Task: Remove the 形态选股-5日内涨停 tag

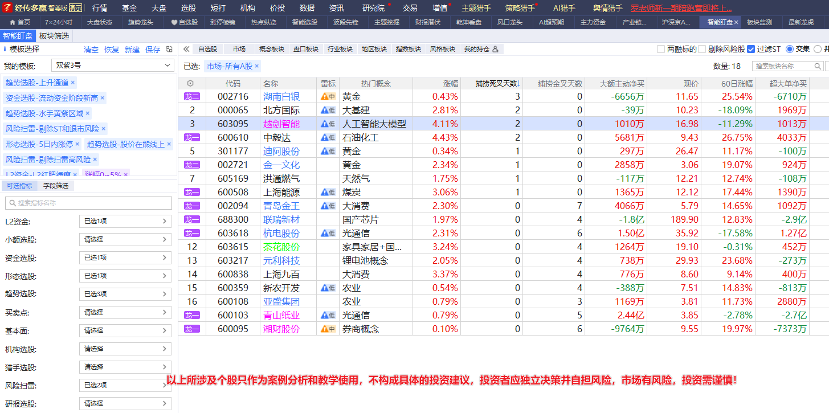Action: pos(77,144)
